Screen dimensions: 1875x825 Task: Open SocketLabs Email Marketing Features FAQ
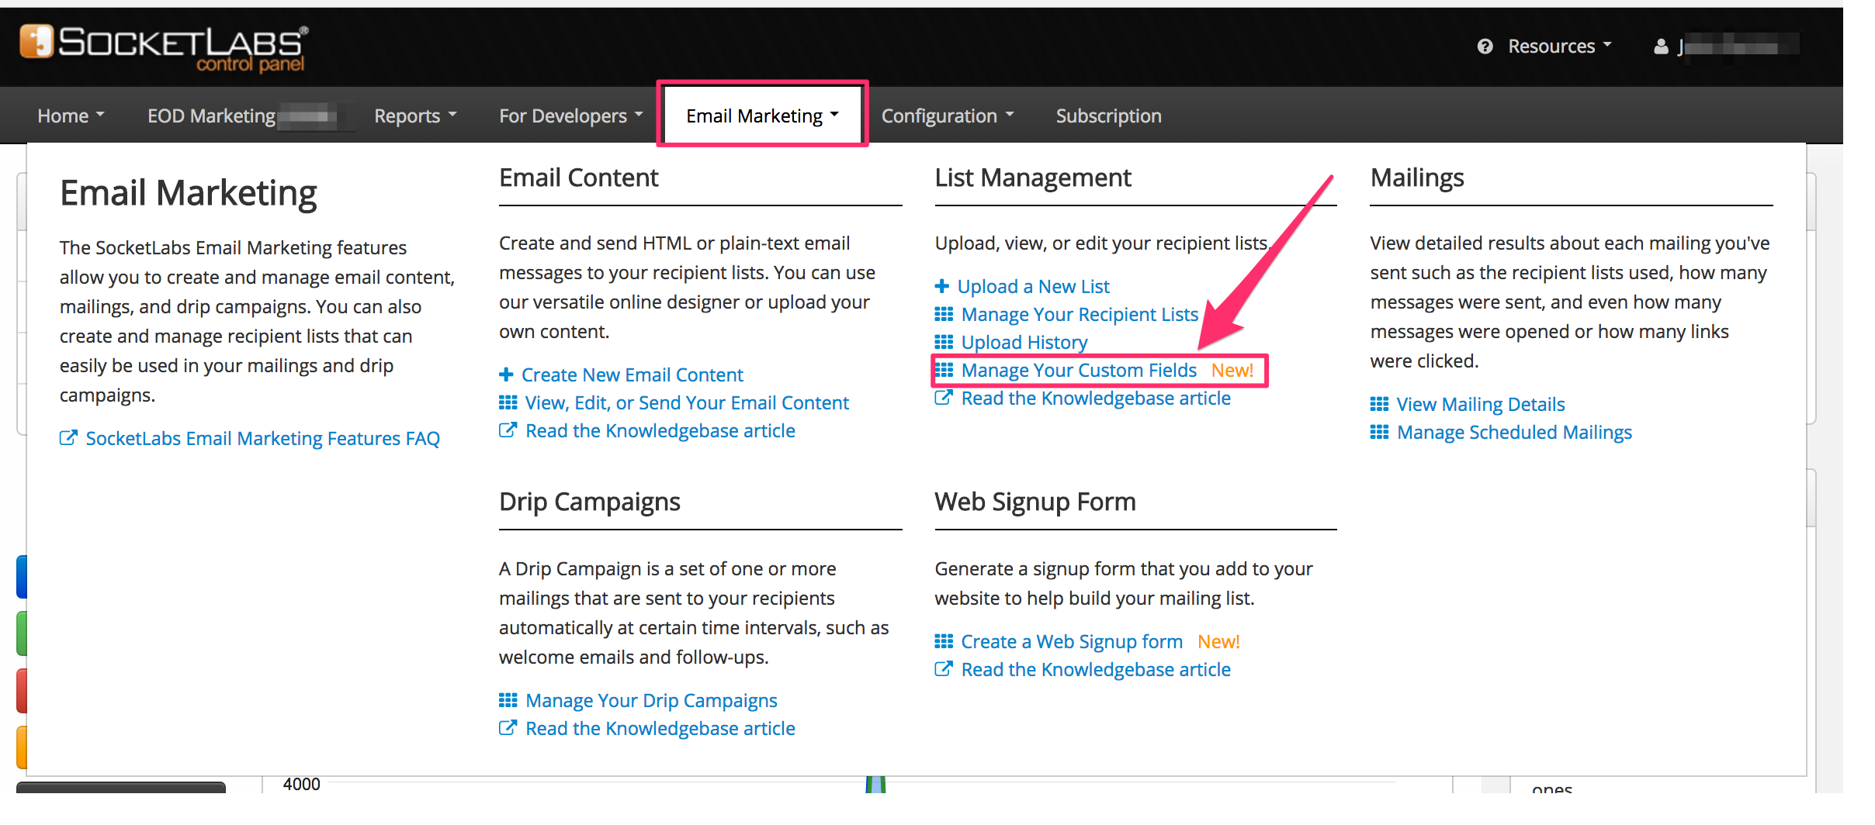[262, 438]
